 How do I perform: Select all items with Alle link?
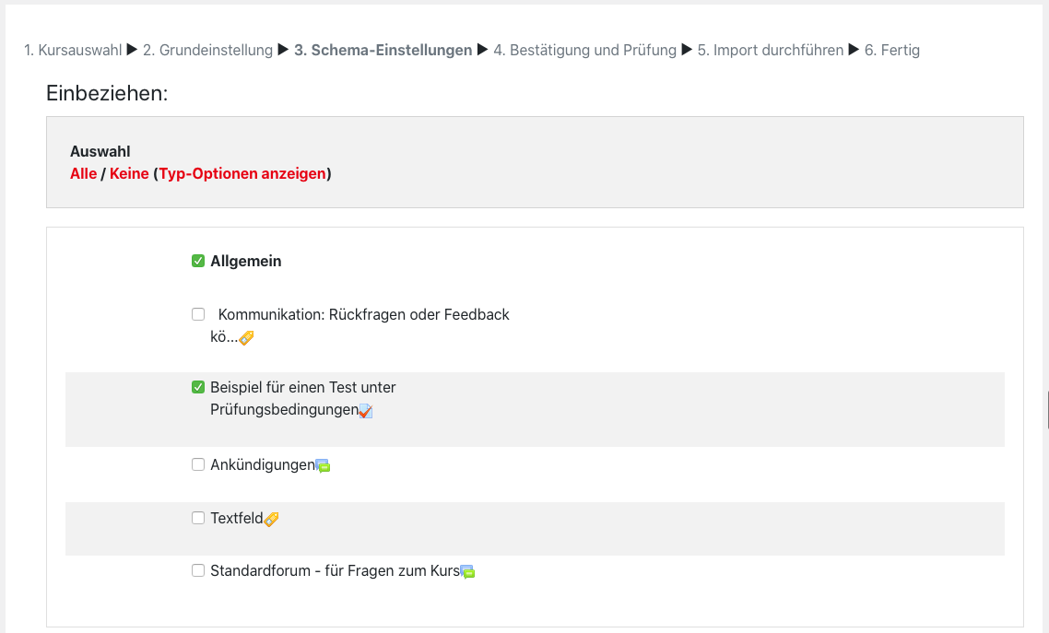click(83, 173)
